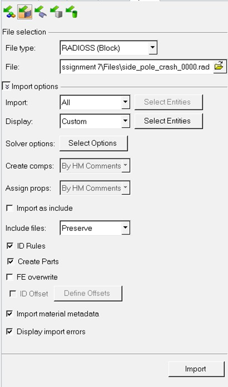Screen dimensions: 228x387
Task: Click Select Entities next to Display
Action: 168,121
